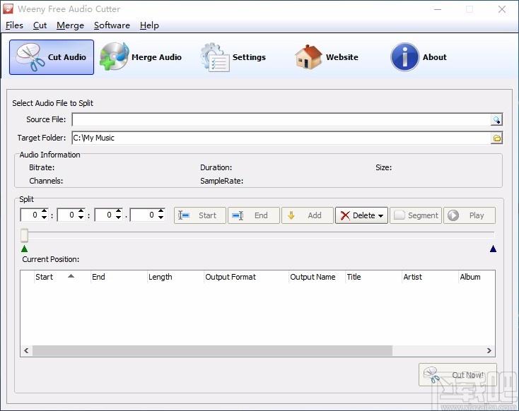This screenshot has height=411, width=519.
Task: Set the split Start point
Action: 200,215
